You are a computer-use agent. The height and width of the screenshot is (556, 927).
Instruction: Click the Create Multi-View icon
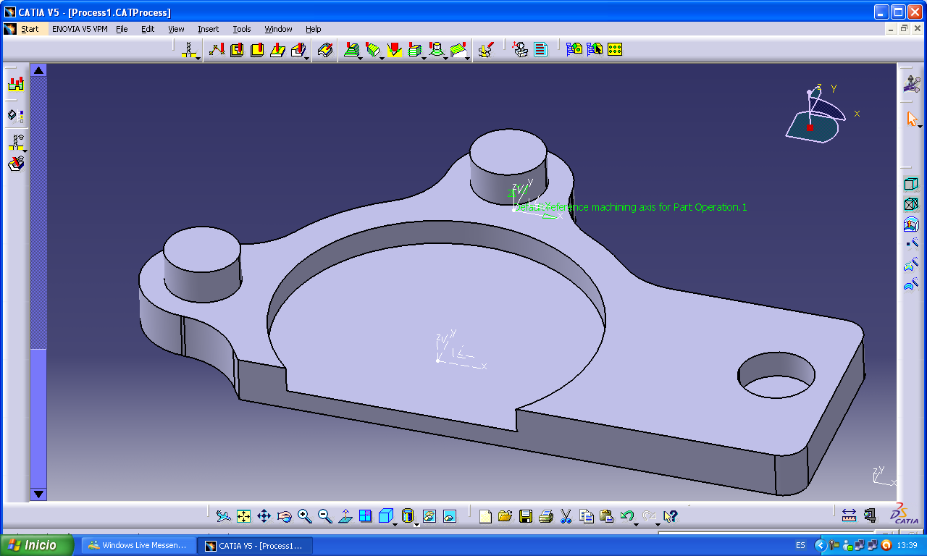pyautogui.click(x=366, y=516)
